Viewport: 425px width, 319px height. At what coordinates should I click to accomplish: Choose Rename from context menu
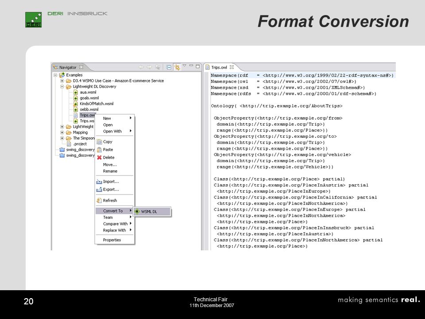coord(115,171)
